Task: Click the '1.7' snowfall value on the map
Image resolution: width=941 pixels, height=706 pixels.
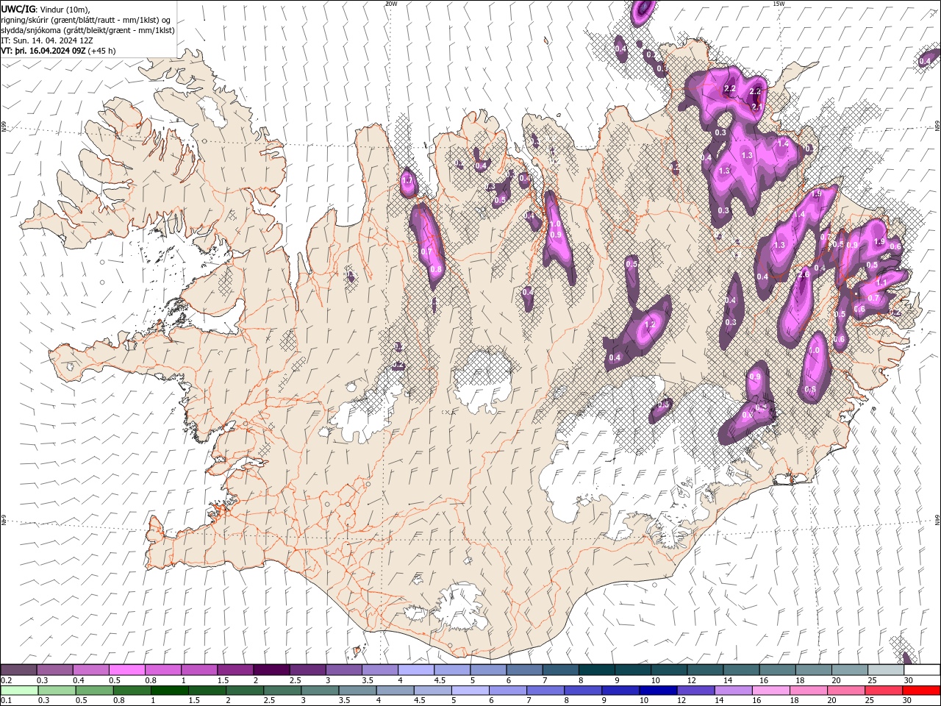Action: (408, 180)
